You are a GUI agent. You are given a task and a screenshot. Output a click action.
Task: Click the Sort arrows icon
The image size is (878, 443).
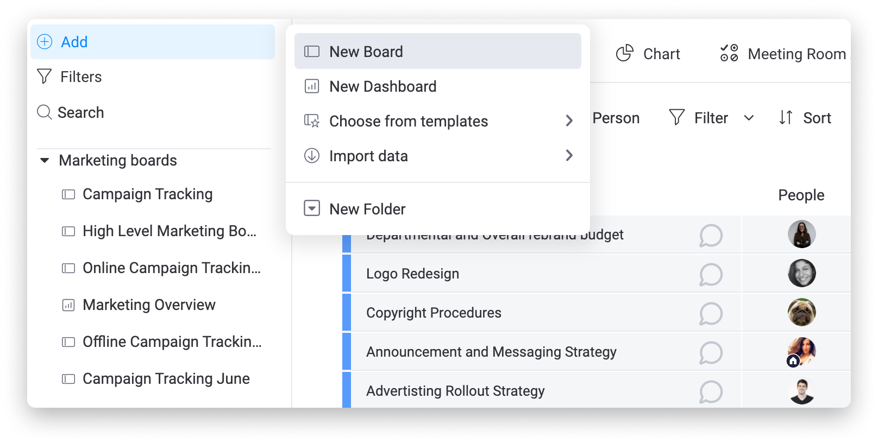click(x=786, y=117)
